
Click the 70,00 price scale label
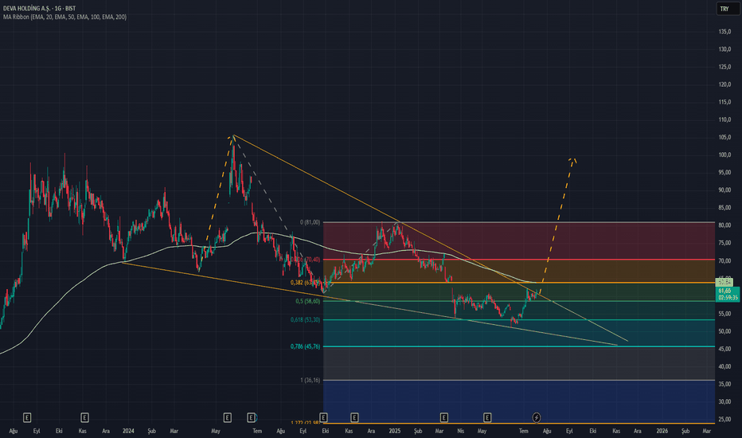point(724,261)
